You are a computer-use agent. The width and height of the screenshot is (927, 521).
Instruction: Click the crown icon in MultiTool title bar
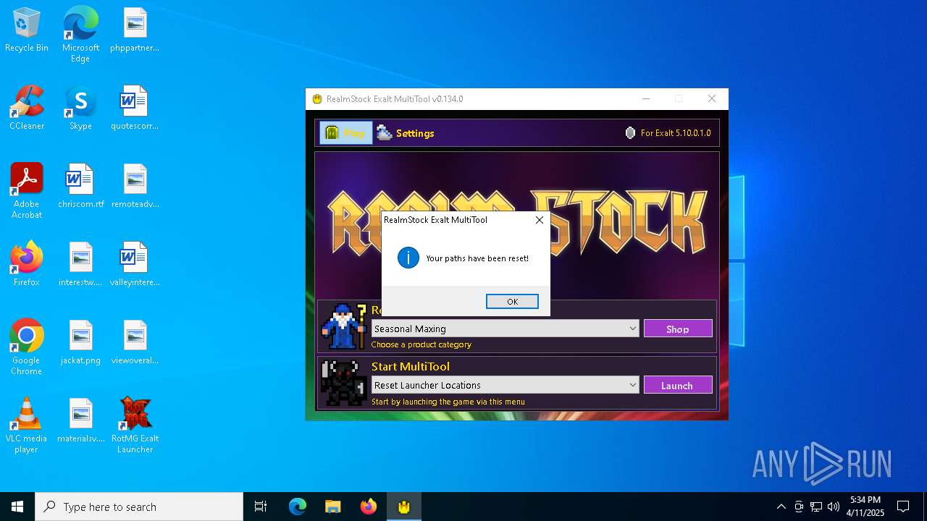pyautogui.click(x=316, y=99)
